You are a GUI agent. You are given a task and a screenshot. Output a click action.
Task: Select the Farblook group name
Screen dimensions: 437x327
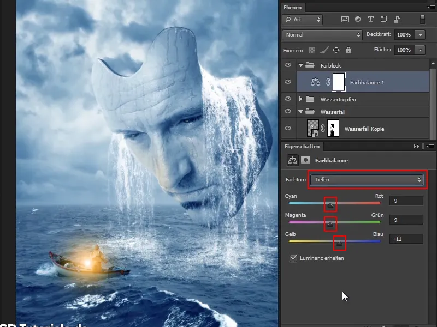tap(330, 65)
